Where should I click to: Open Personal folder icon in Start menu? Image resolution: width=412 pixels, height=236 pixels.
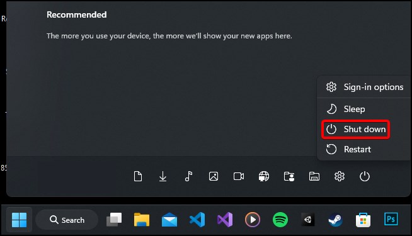click(x=289, y=176)
